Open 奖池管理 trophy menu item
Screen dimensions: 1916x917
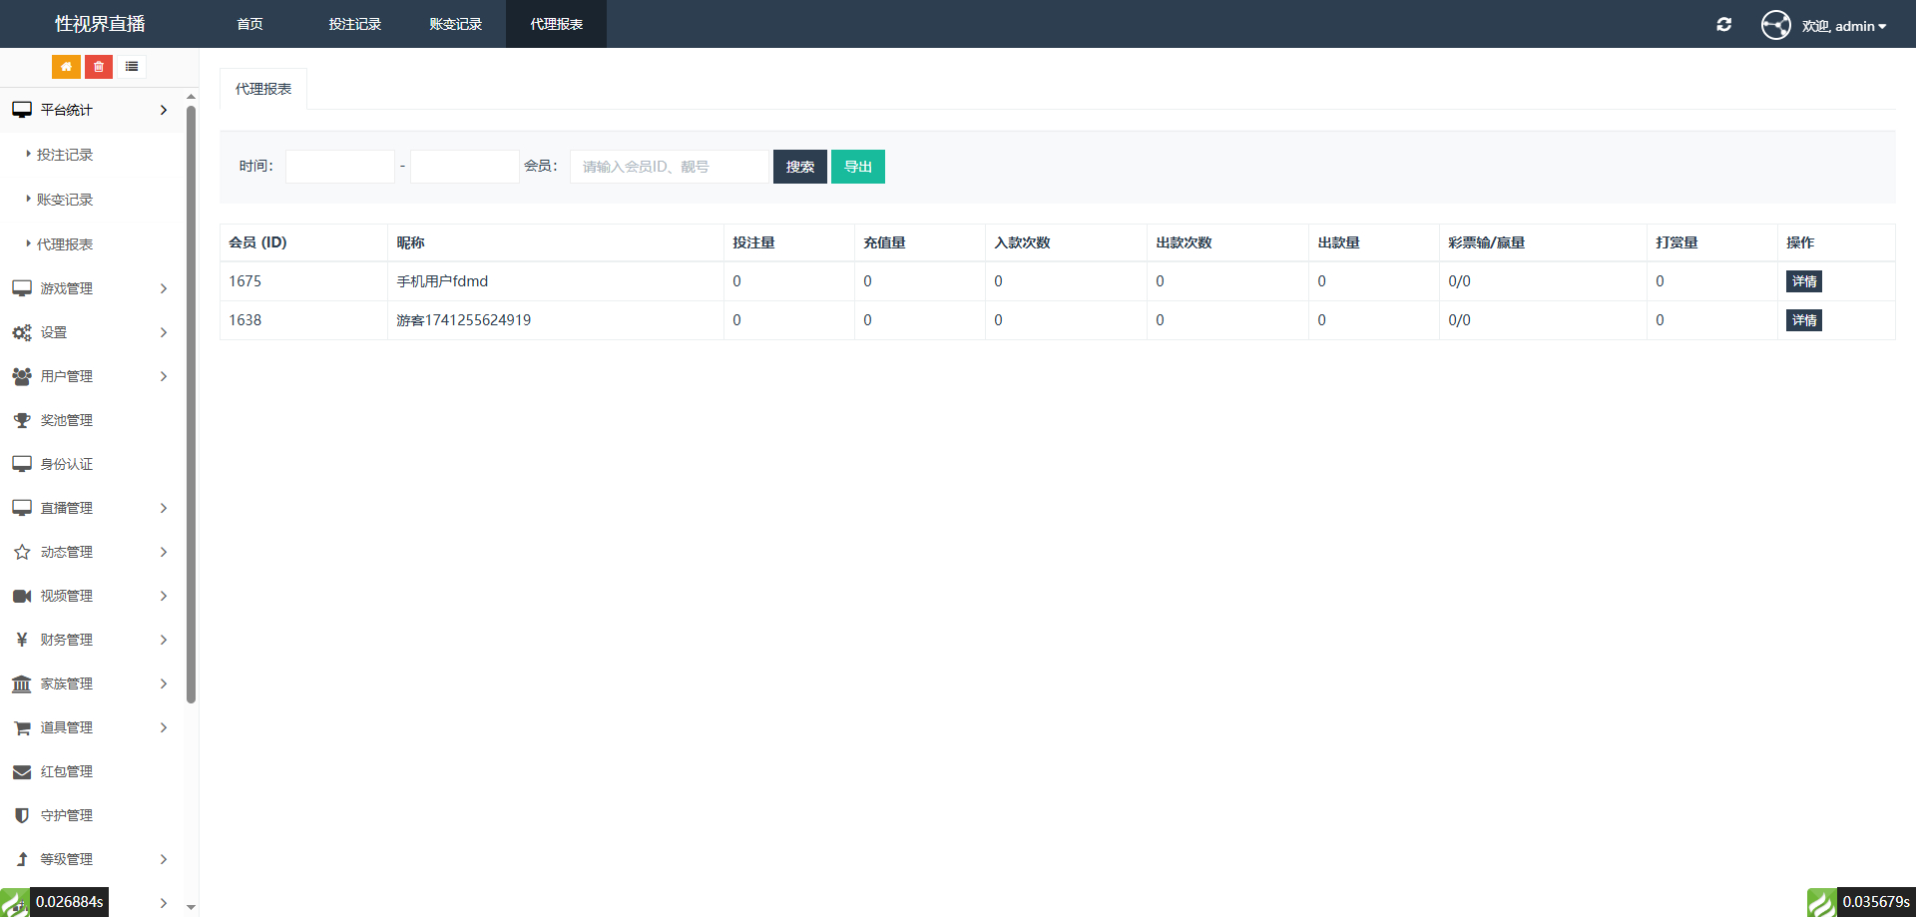[66, 420]
